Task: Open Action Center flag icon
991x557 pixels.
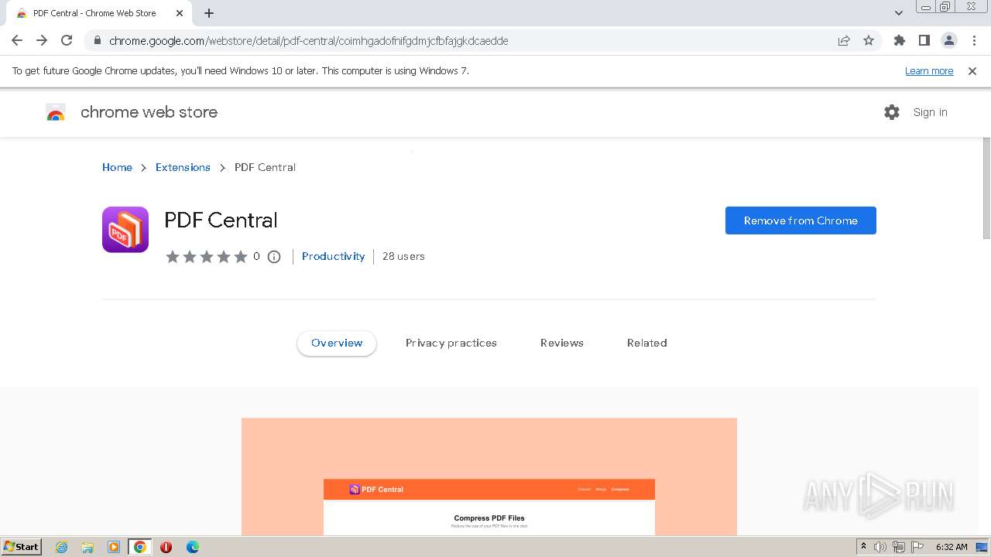Action: point(917,547)
